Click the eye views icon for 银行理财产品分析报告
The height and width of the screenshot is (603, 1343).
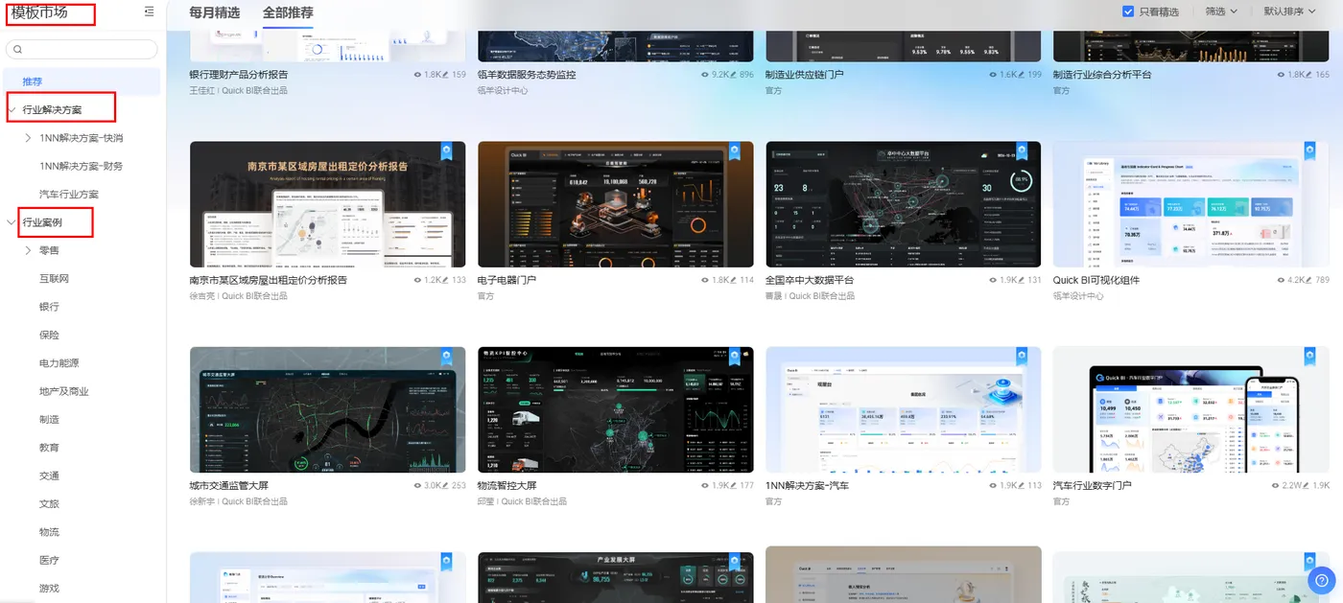(417, 75)
